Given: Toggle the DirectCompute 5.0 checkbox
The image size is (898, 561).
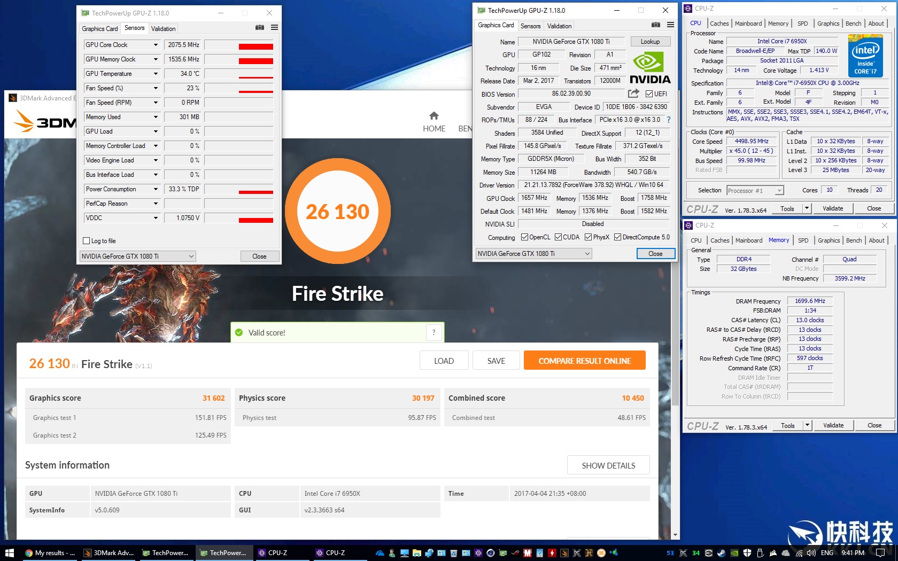Looking at the screenshot, I should pos(617,237).
